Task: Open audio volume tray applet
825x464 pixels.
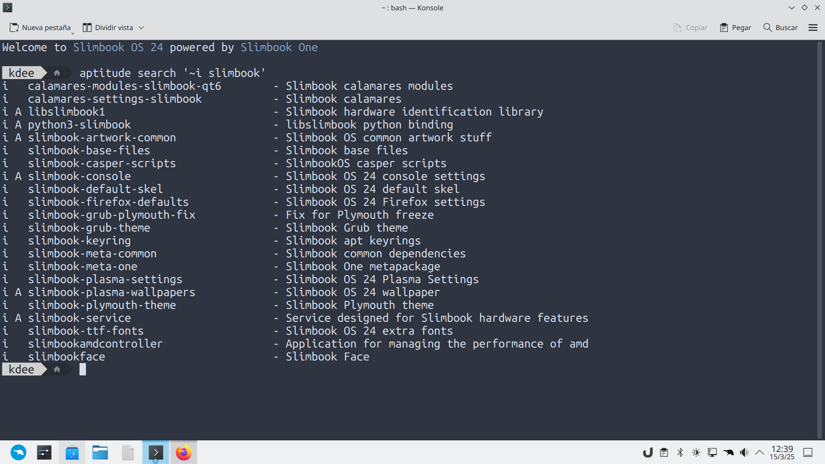Action: pos(744,452)
